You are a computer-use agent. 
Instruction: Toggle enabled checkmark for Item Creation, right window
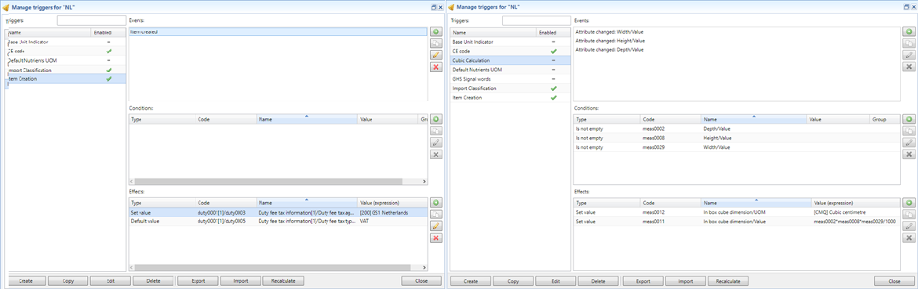click(553, 98)
